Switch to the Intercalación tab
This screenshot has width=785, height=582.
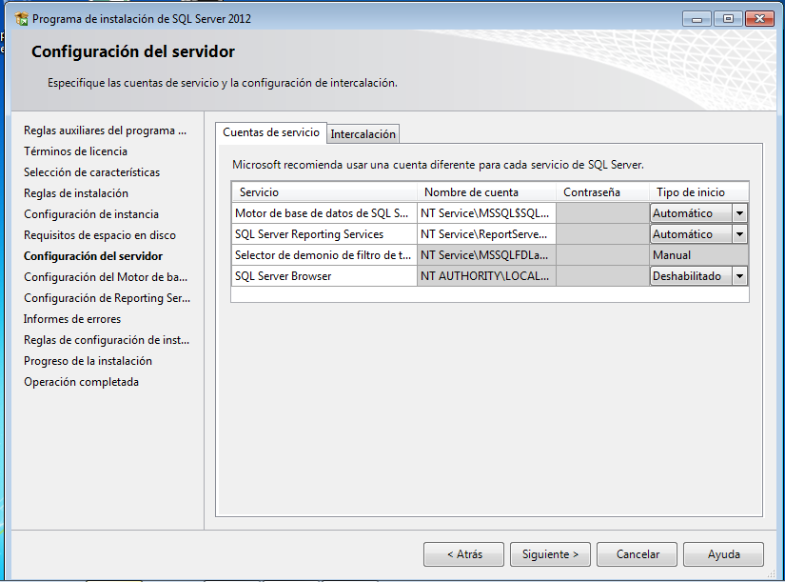point(363,133)
